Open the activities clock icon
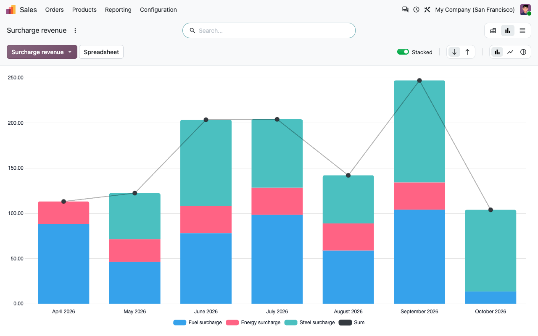Viewport: 538px width, 336px height. tap(416, 10)
